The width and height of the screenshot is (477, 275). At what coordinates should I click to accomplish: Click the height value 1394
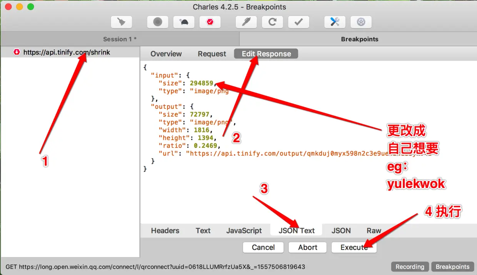click(x=205, y=137)
